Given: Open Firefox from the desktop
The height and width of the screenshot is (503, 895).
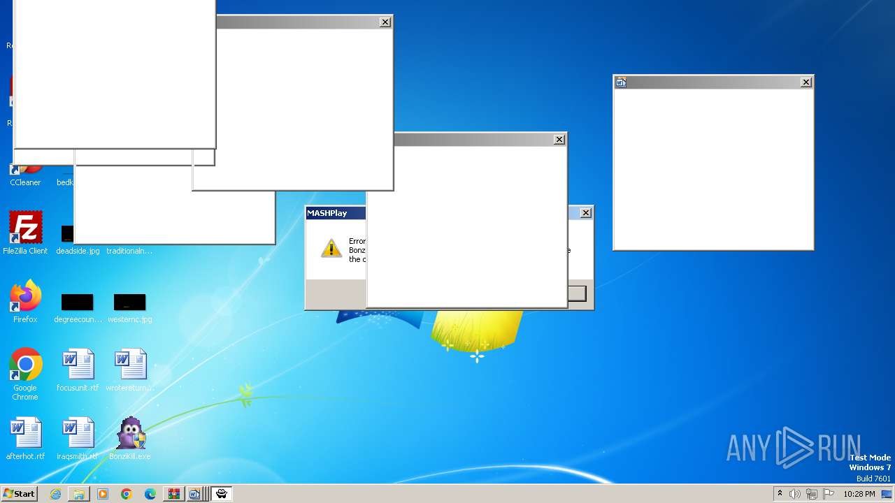Looking at the screenshot, I should click(25, 302).
